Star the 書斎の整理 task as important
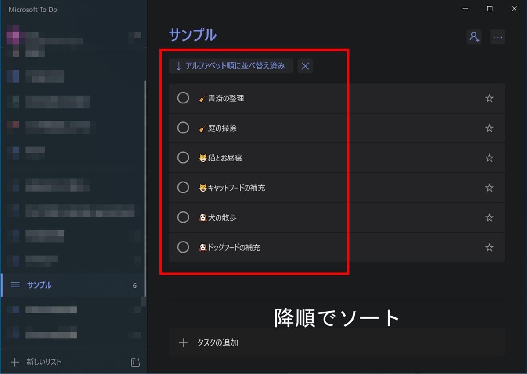527x374 pixels. [489, 99]
